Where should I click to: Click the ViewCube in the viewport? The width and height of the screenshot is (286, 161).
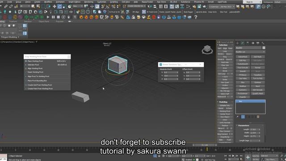[207, 49]
